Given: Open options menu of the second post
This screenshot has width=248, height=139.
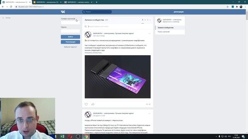Looking at the screenshot, I should pos(149,114).
